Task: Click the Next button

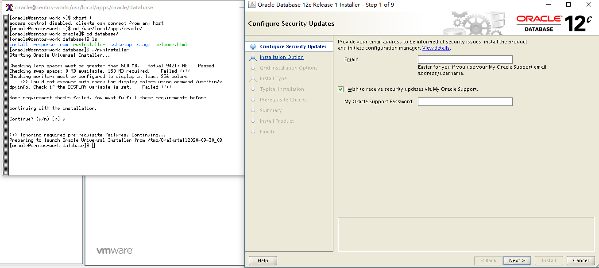Action: coord(517,260)
